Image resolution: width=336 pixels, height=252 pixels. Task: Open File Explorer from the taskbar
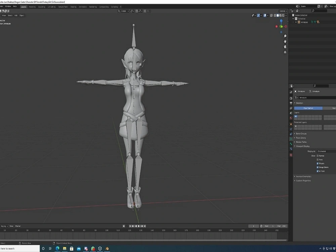(65, 249)
